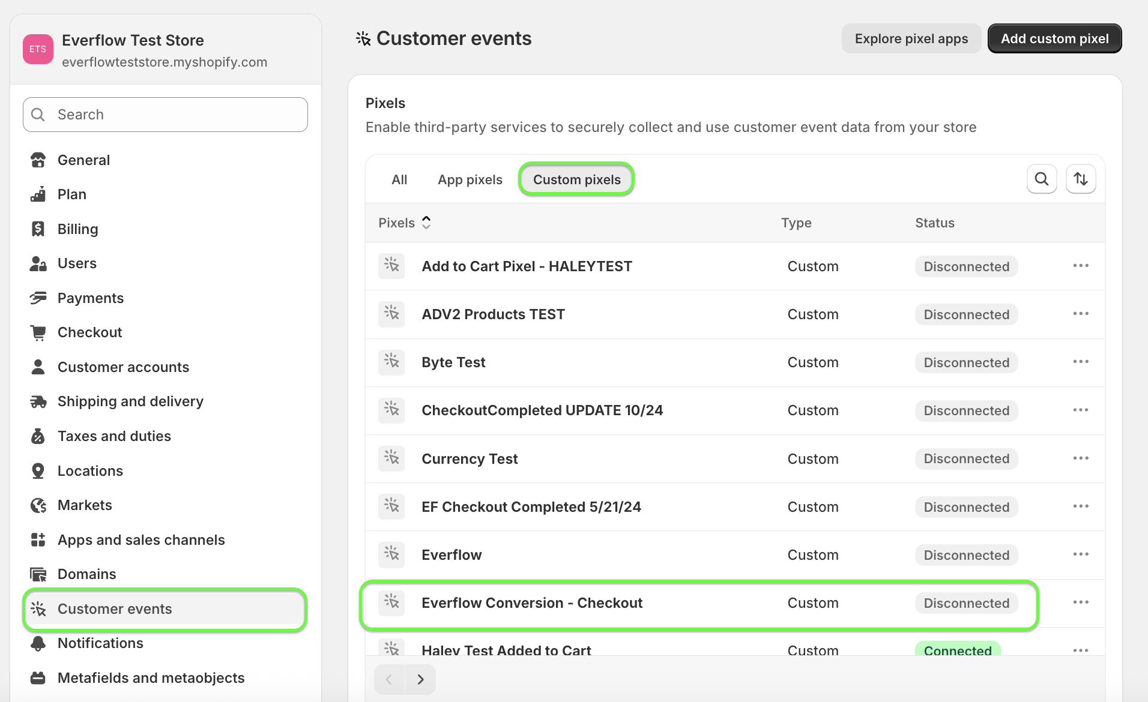The image size is (1148, 702).
Task: Click the Users icon in sidebar
Action: [38, 263]
